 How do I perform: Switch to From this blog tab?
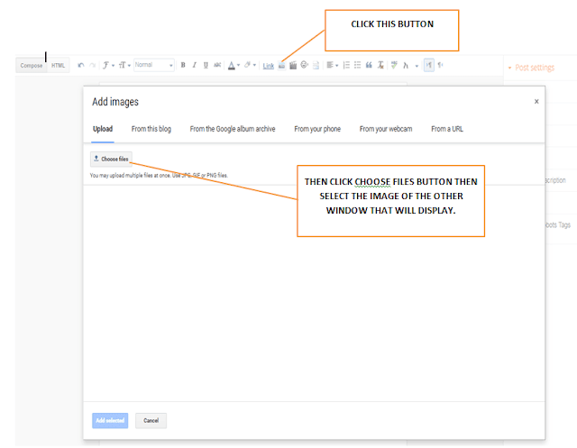(x=151, y=129)
